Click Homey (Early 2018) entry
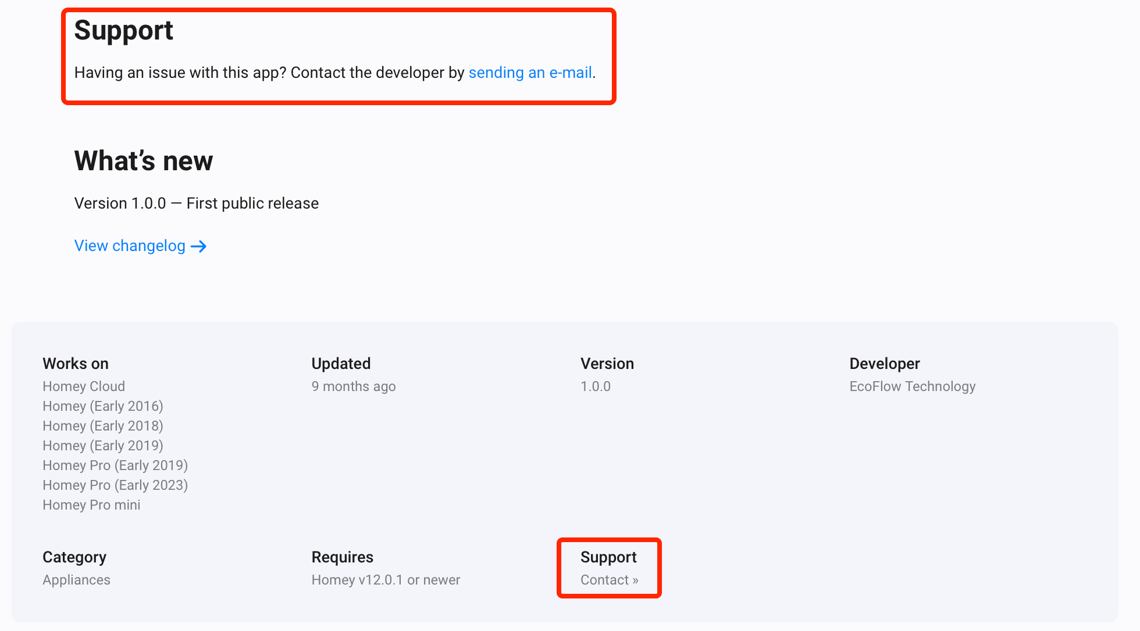Image resolution: width=1140 pixels, height=631 pixels. point(103,426)
